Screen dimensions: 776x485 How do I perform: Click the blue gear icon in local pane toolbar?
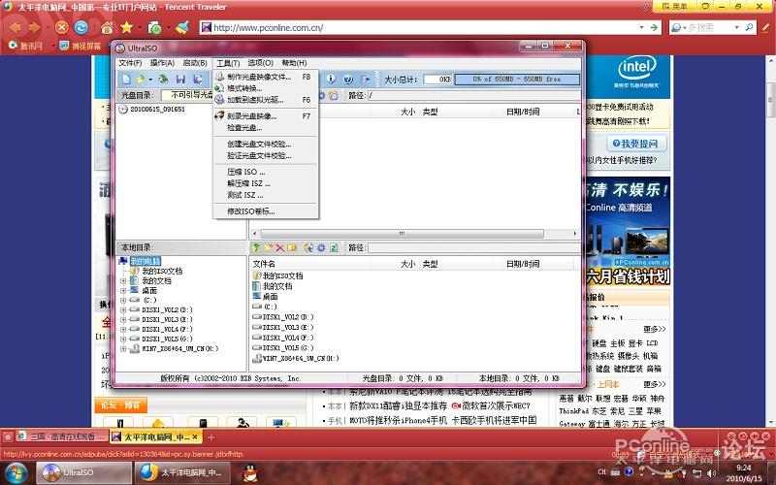pyautogui.click(x=321, y=247)
